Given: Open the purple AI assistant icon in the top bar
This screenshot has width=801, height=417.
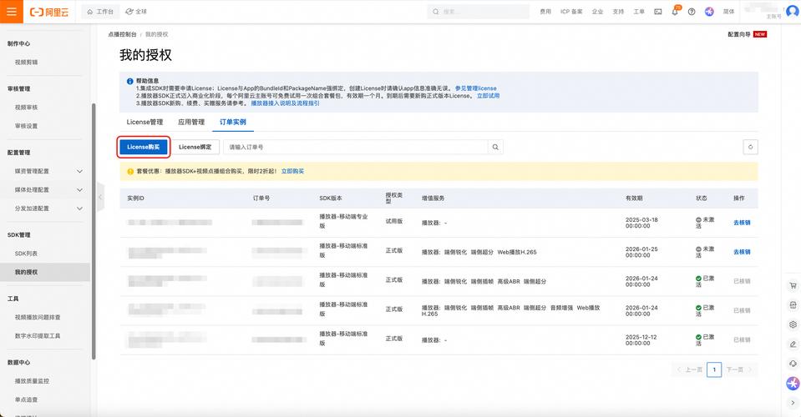Looking at the screenshot, I should click(x=709, y=12).
